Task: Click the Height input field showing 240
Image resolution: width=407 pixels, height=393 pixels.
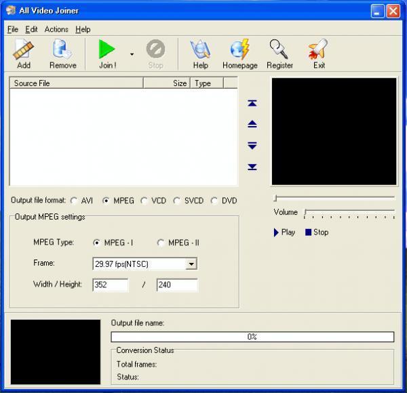Action: pos(177,285)
